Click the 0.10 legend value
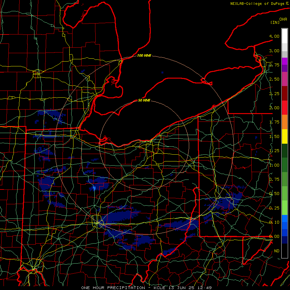The height and width of the screenshot is (290, 290). coord(274,222)
